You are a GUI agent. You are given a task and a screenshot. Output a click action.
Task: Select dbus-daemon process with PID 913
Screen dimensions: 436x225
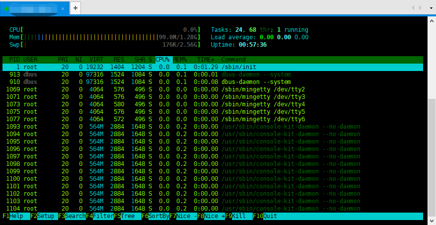213,75
